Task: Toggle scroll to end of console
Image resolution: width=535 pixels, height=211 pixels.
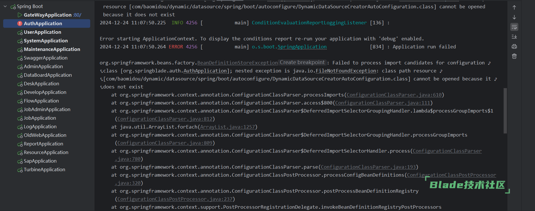Action: click(514, 37)
